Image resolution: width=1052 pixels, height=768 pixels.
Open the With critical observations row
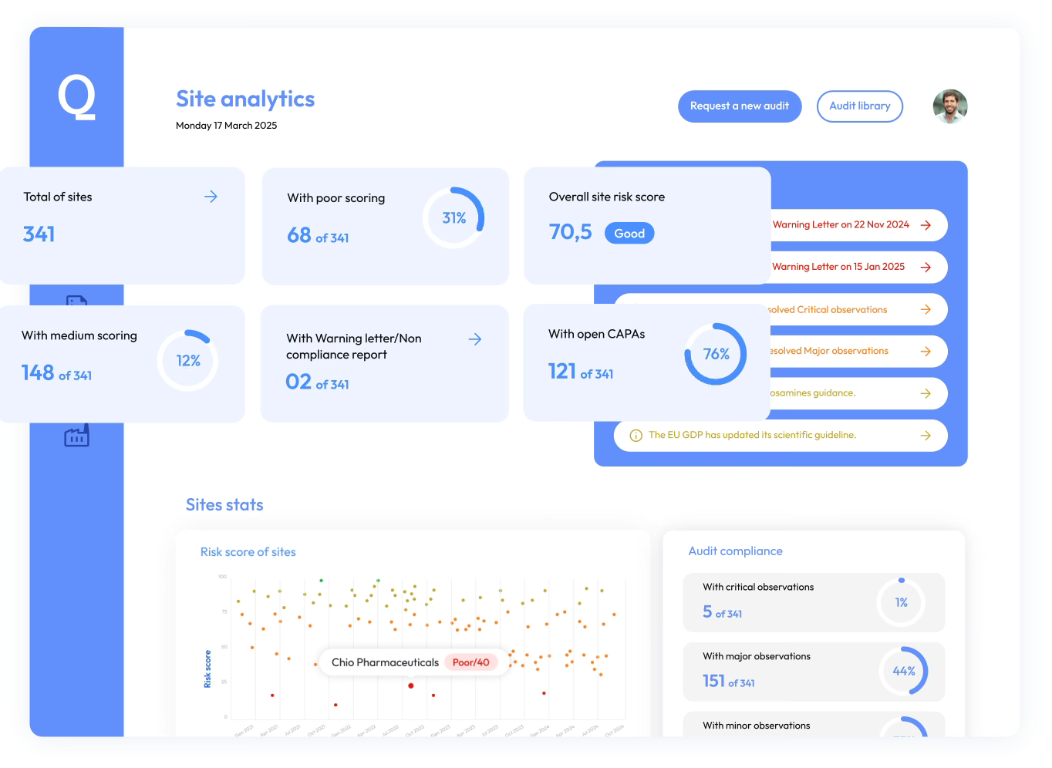click(x=813, y=602)
